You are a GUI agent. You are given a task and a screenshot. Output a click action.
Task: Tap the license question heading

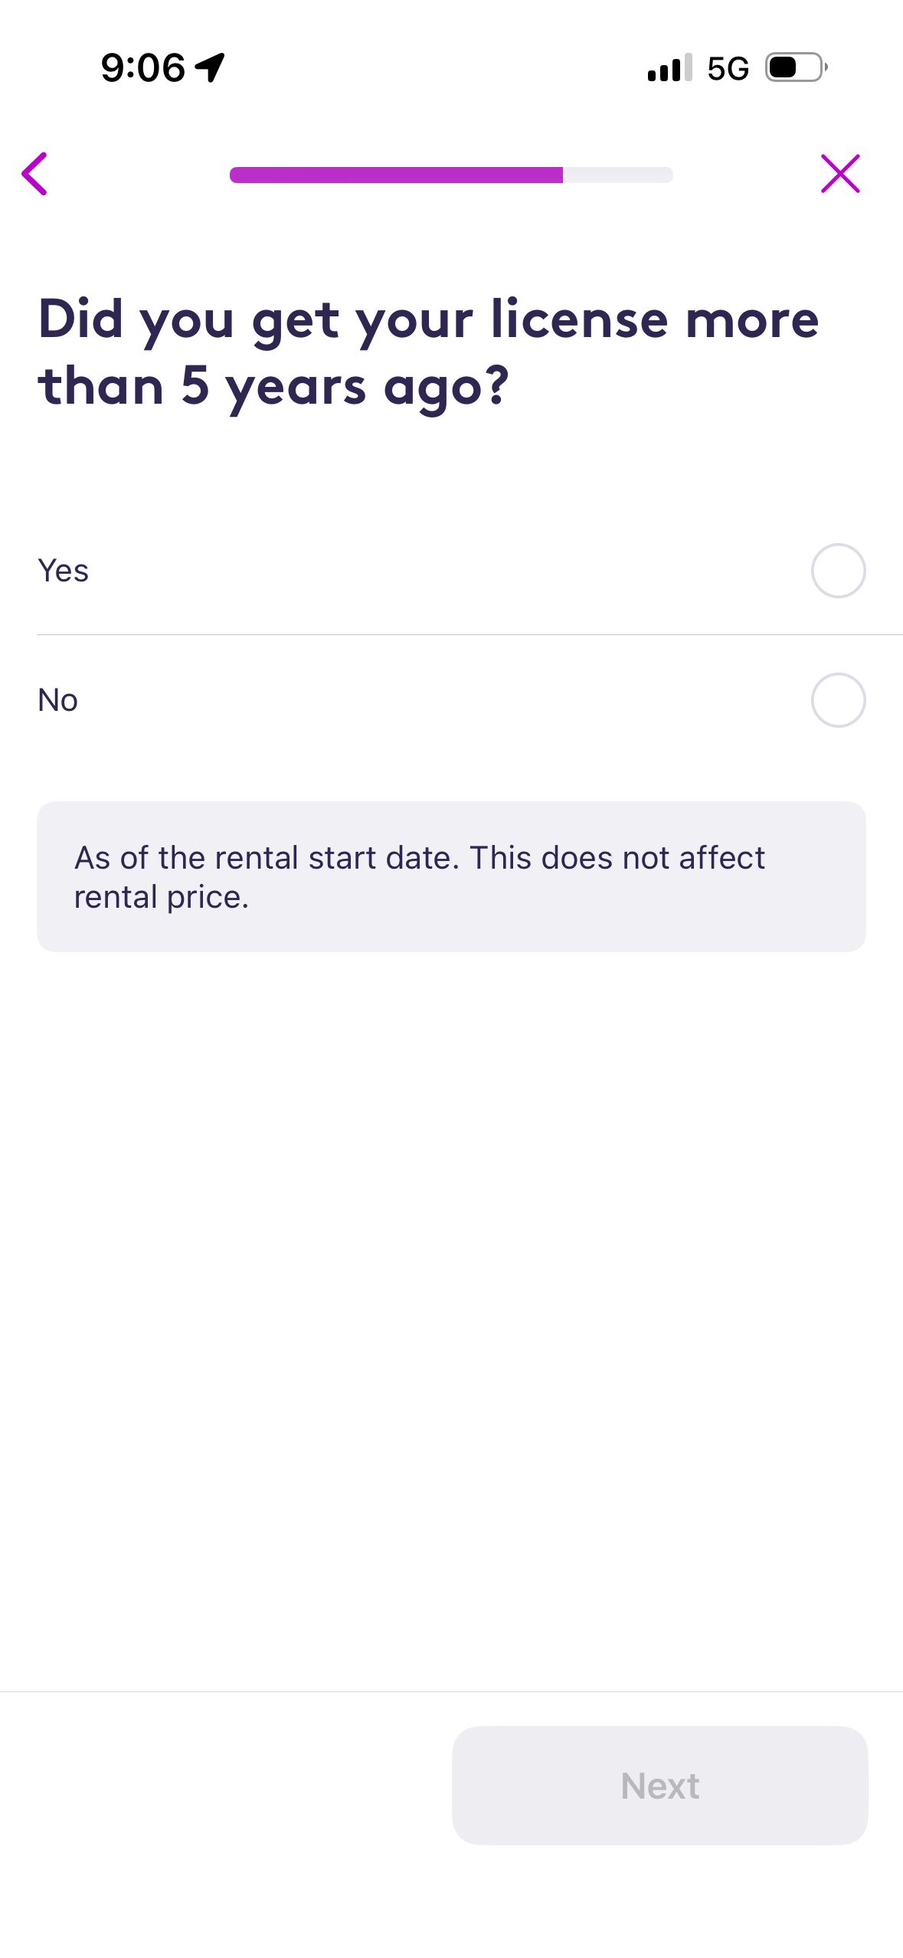coord(429,353)
